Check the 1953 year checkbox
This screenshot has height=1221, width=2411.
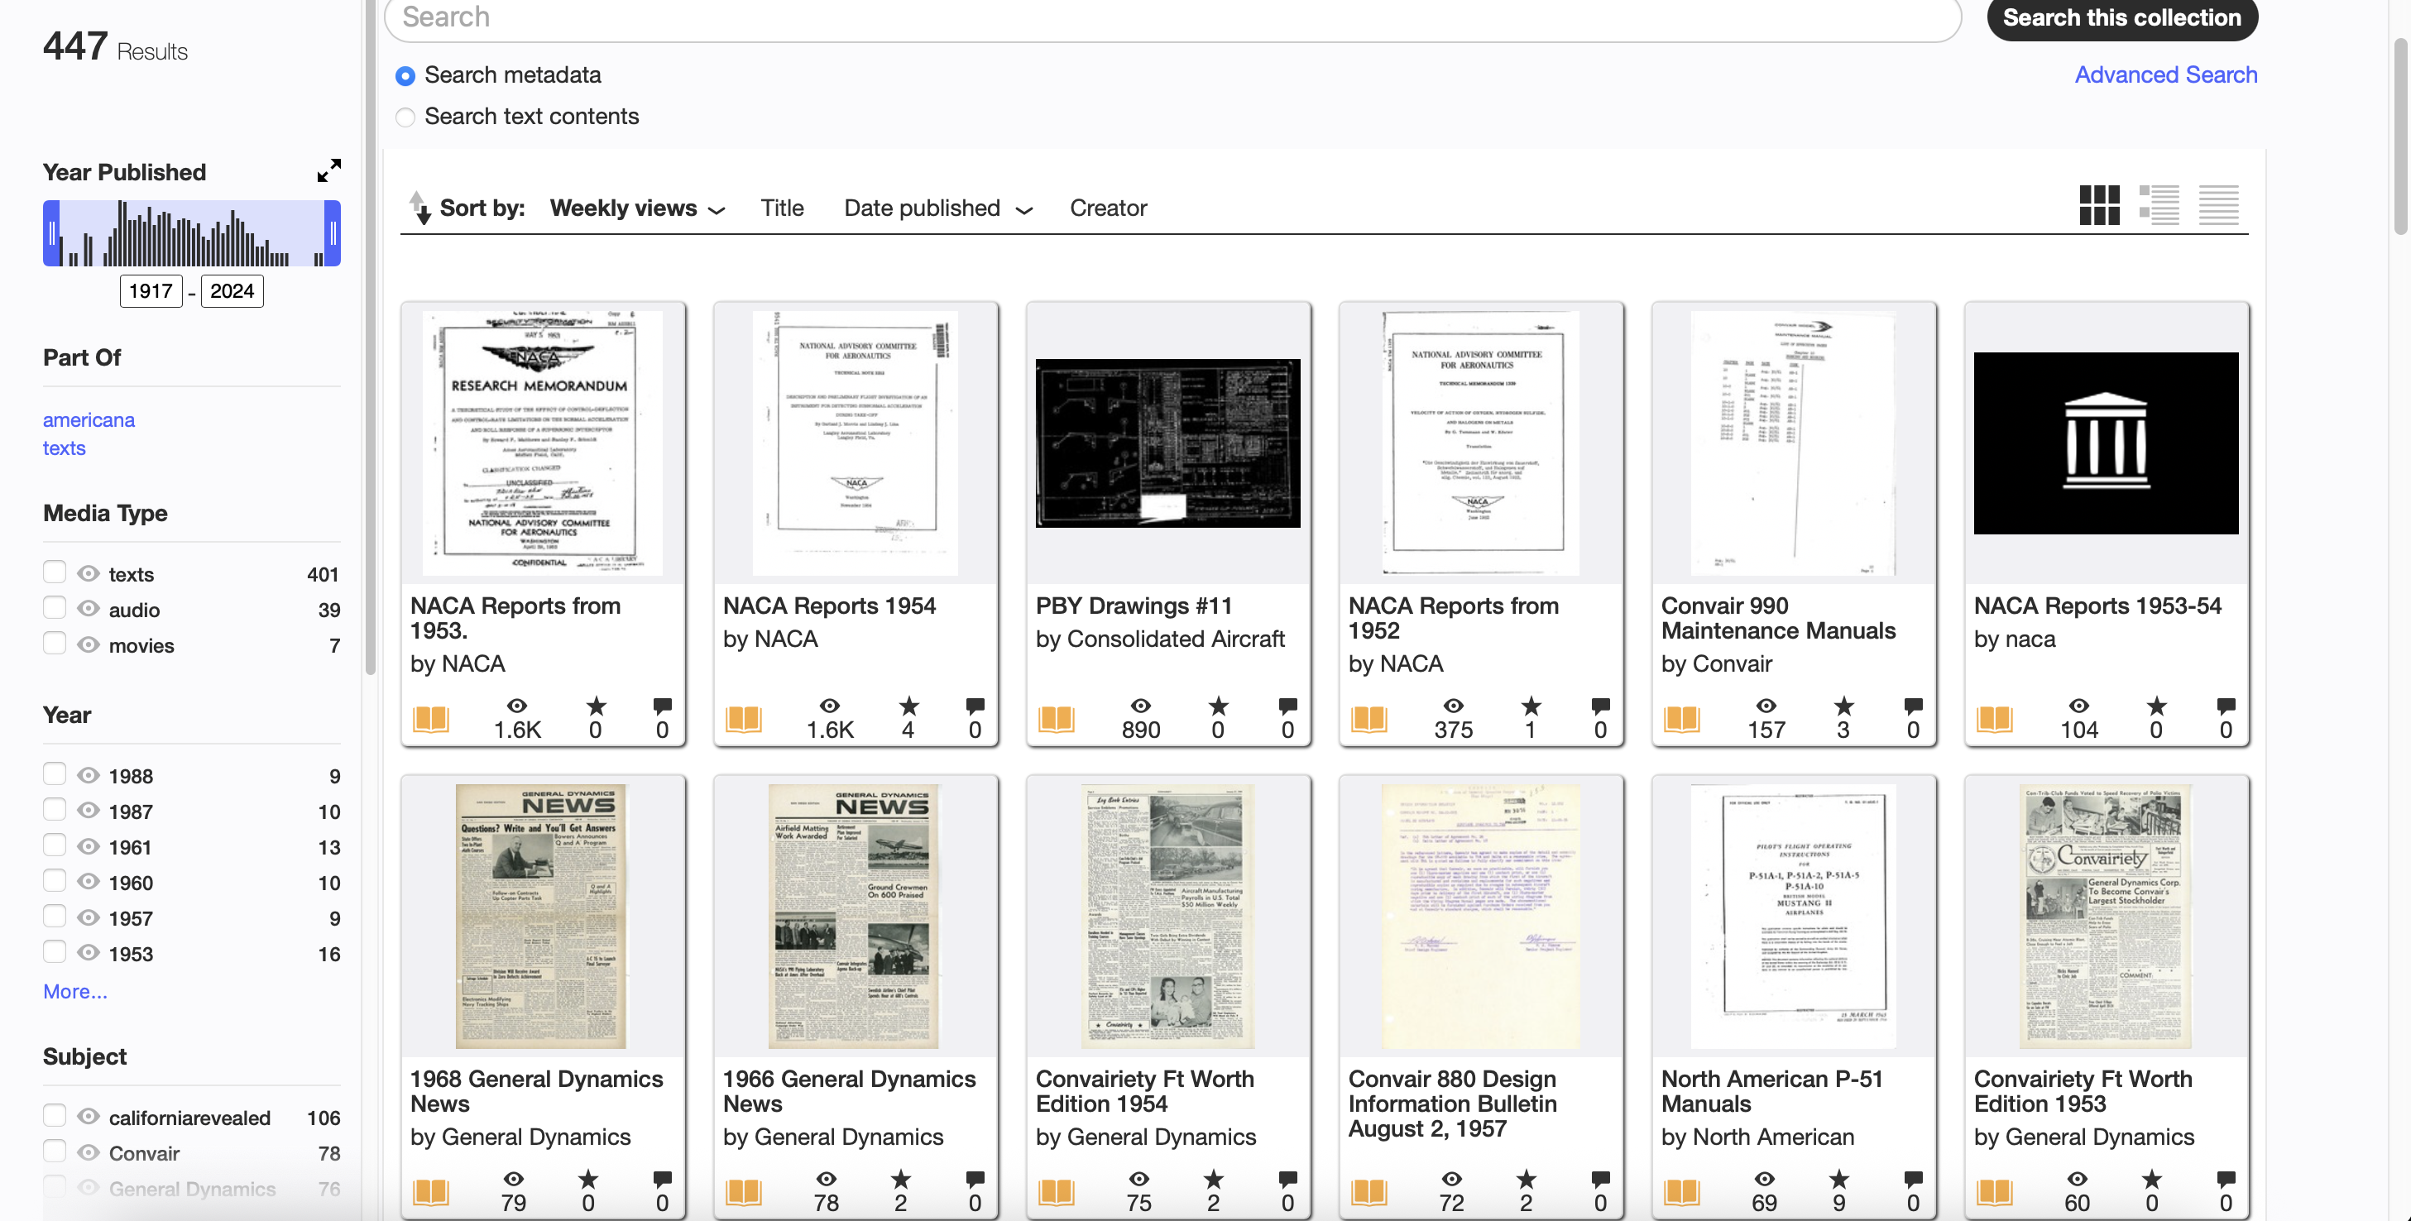tap(55, 951)
